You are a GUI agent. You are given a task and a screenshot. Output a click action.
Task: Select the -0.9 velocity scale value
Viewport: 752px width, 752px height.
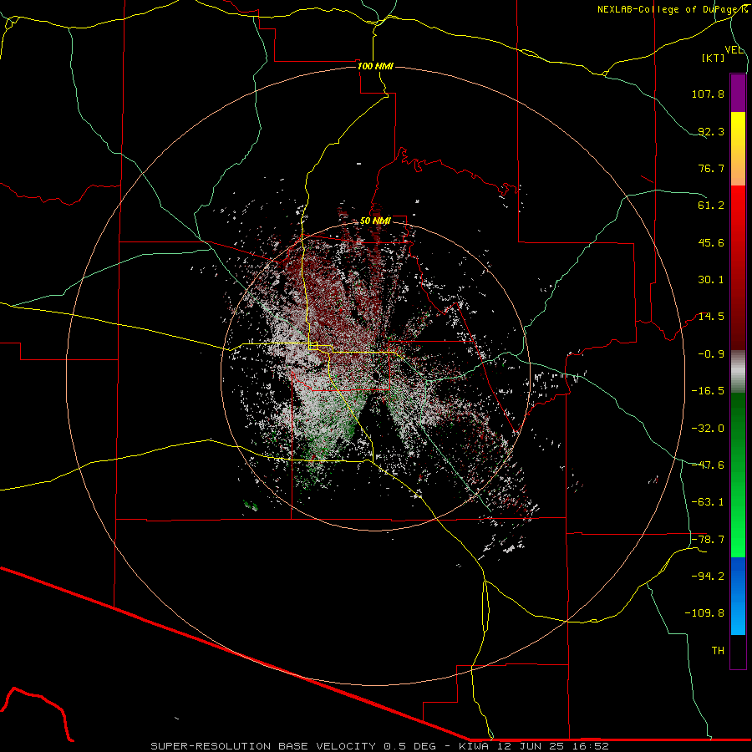(x=711, y=354)
